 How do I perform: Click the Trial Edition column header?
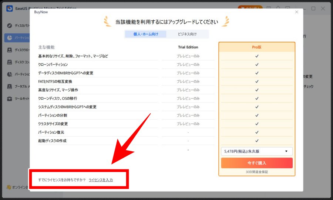click(188, 47)
